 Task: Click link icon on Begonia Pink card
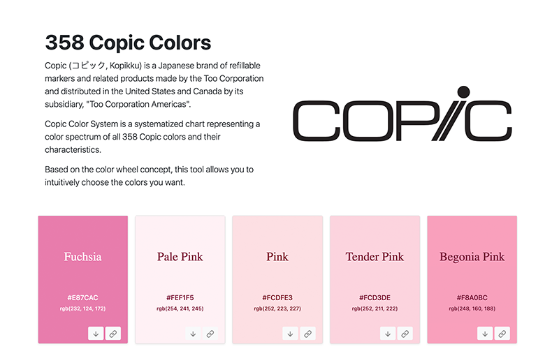[x=502, y=334]
